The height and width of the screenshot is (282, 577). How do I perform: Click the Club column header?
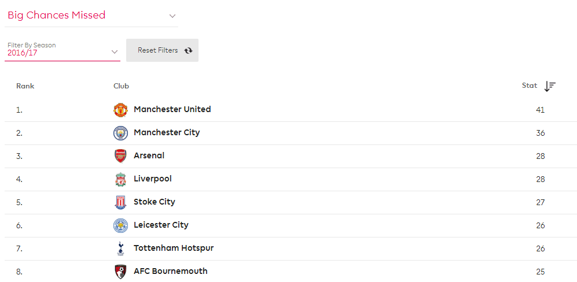pyautogui.click(x=121, y=86)
